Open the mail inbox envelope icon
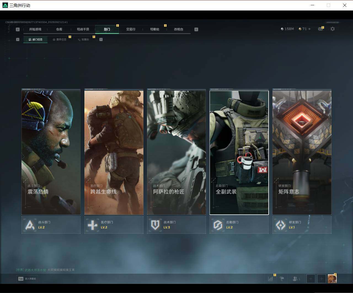This screenshot has width=353, height=293. [320, 29]
